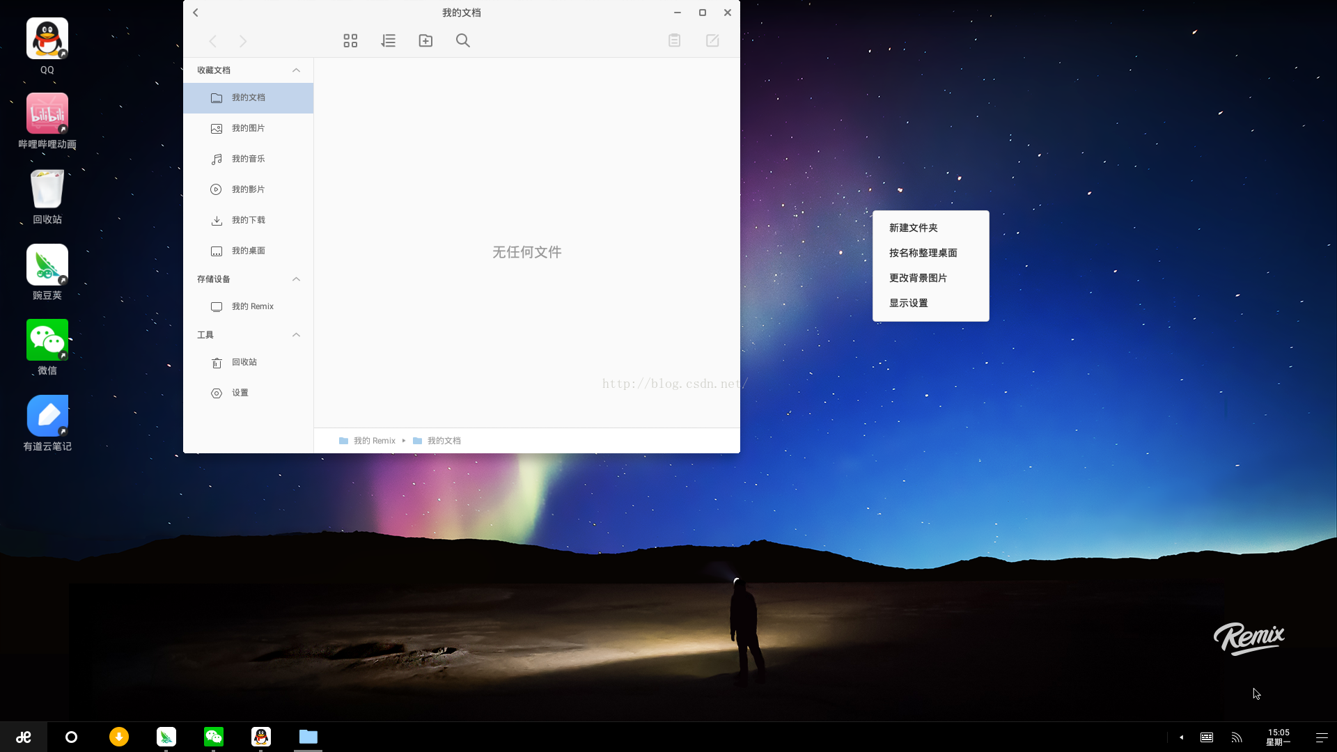Open WeChat from the taskbar
1337x752 pixels.
[x=214, y=737]
